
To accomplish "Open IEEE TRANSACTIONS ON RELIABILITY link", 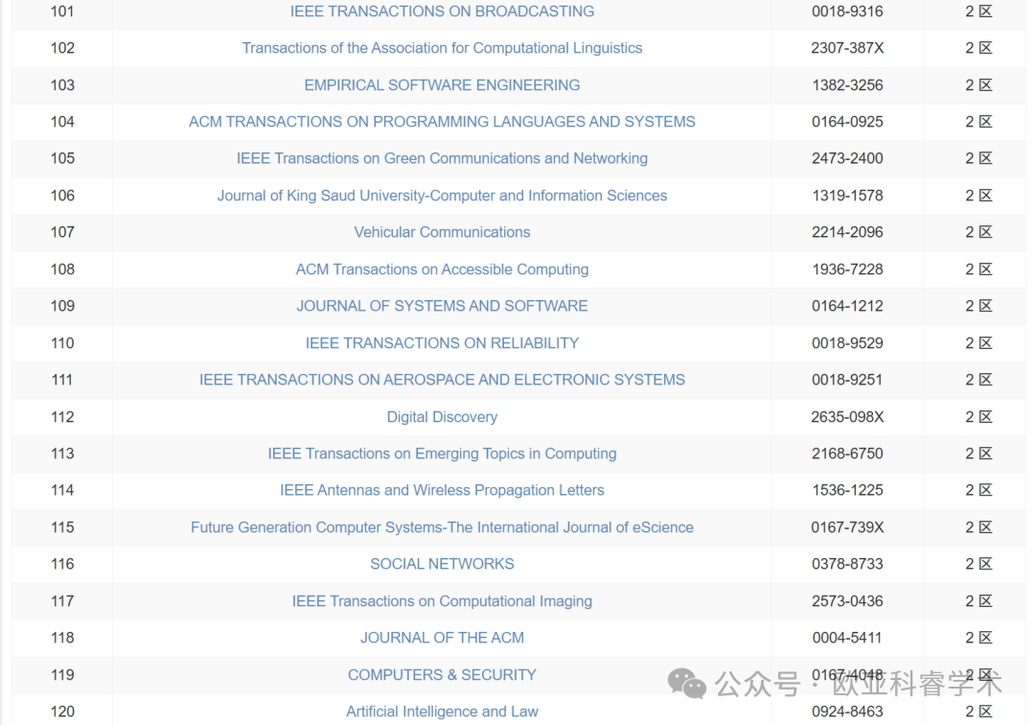I will 442,343.
